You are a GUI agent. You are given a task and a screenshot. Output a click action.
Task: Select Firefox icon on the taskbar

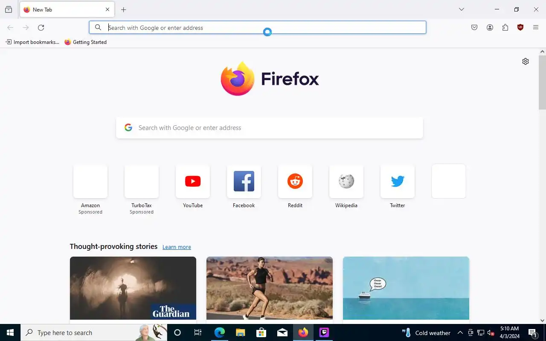[303, 332]
